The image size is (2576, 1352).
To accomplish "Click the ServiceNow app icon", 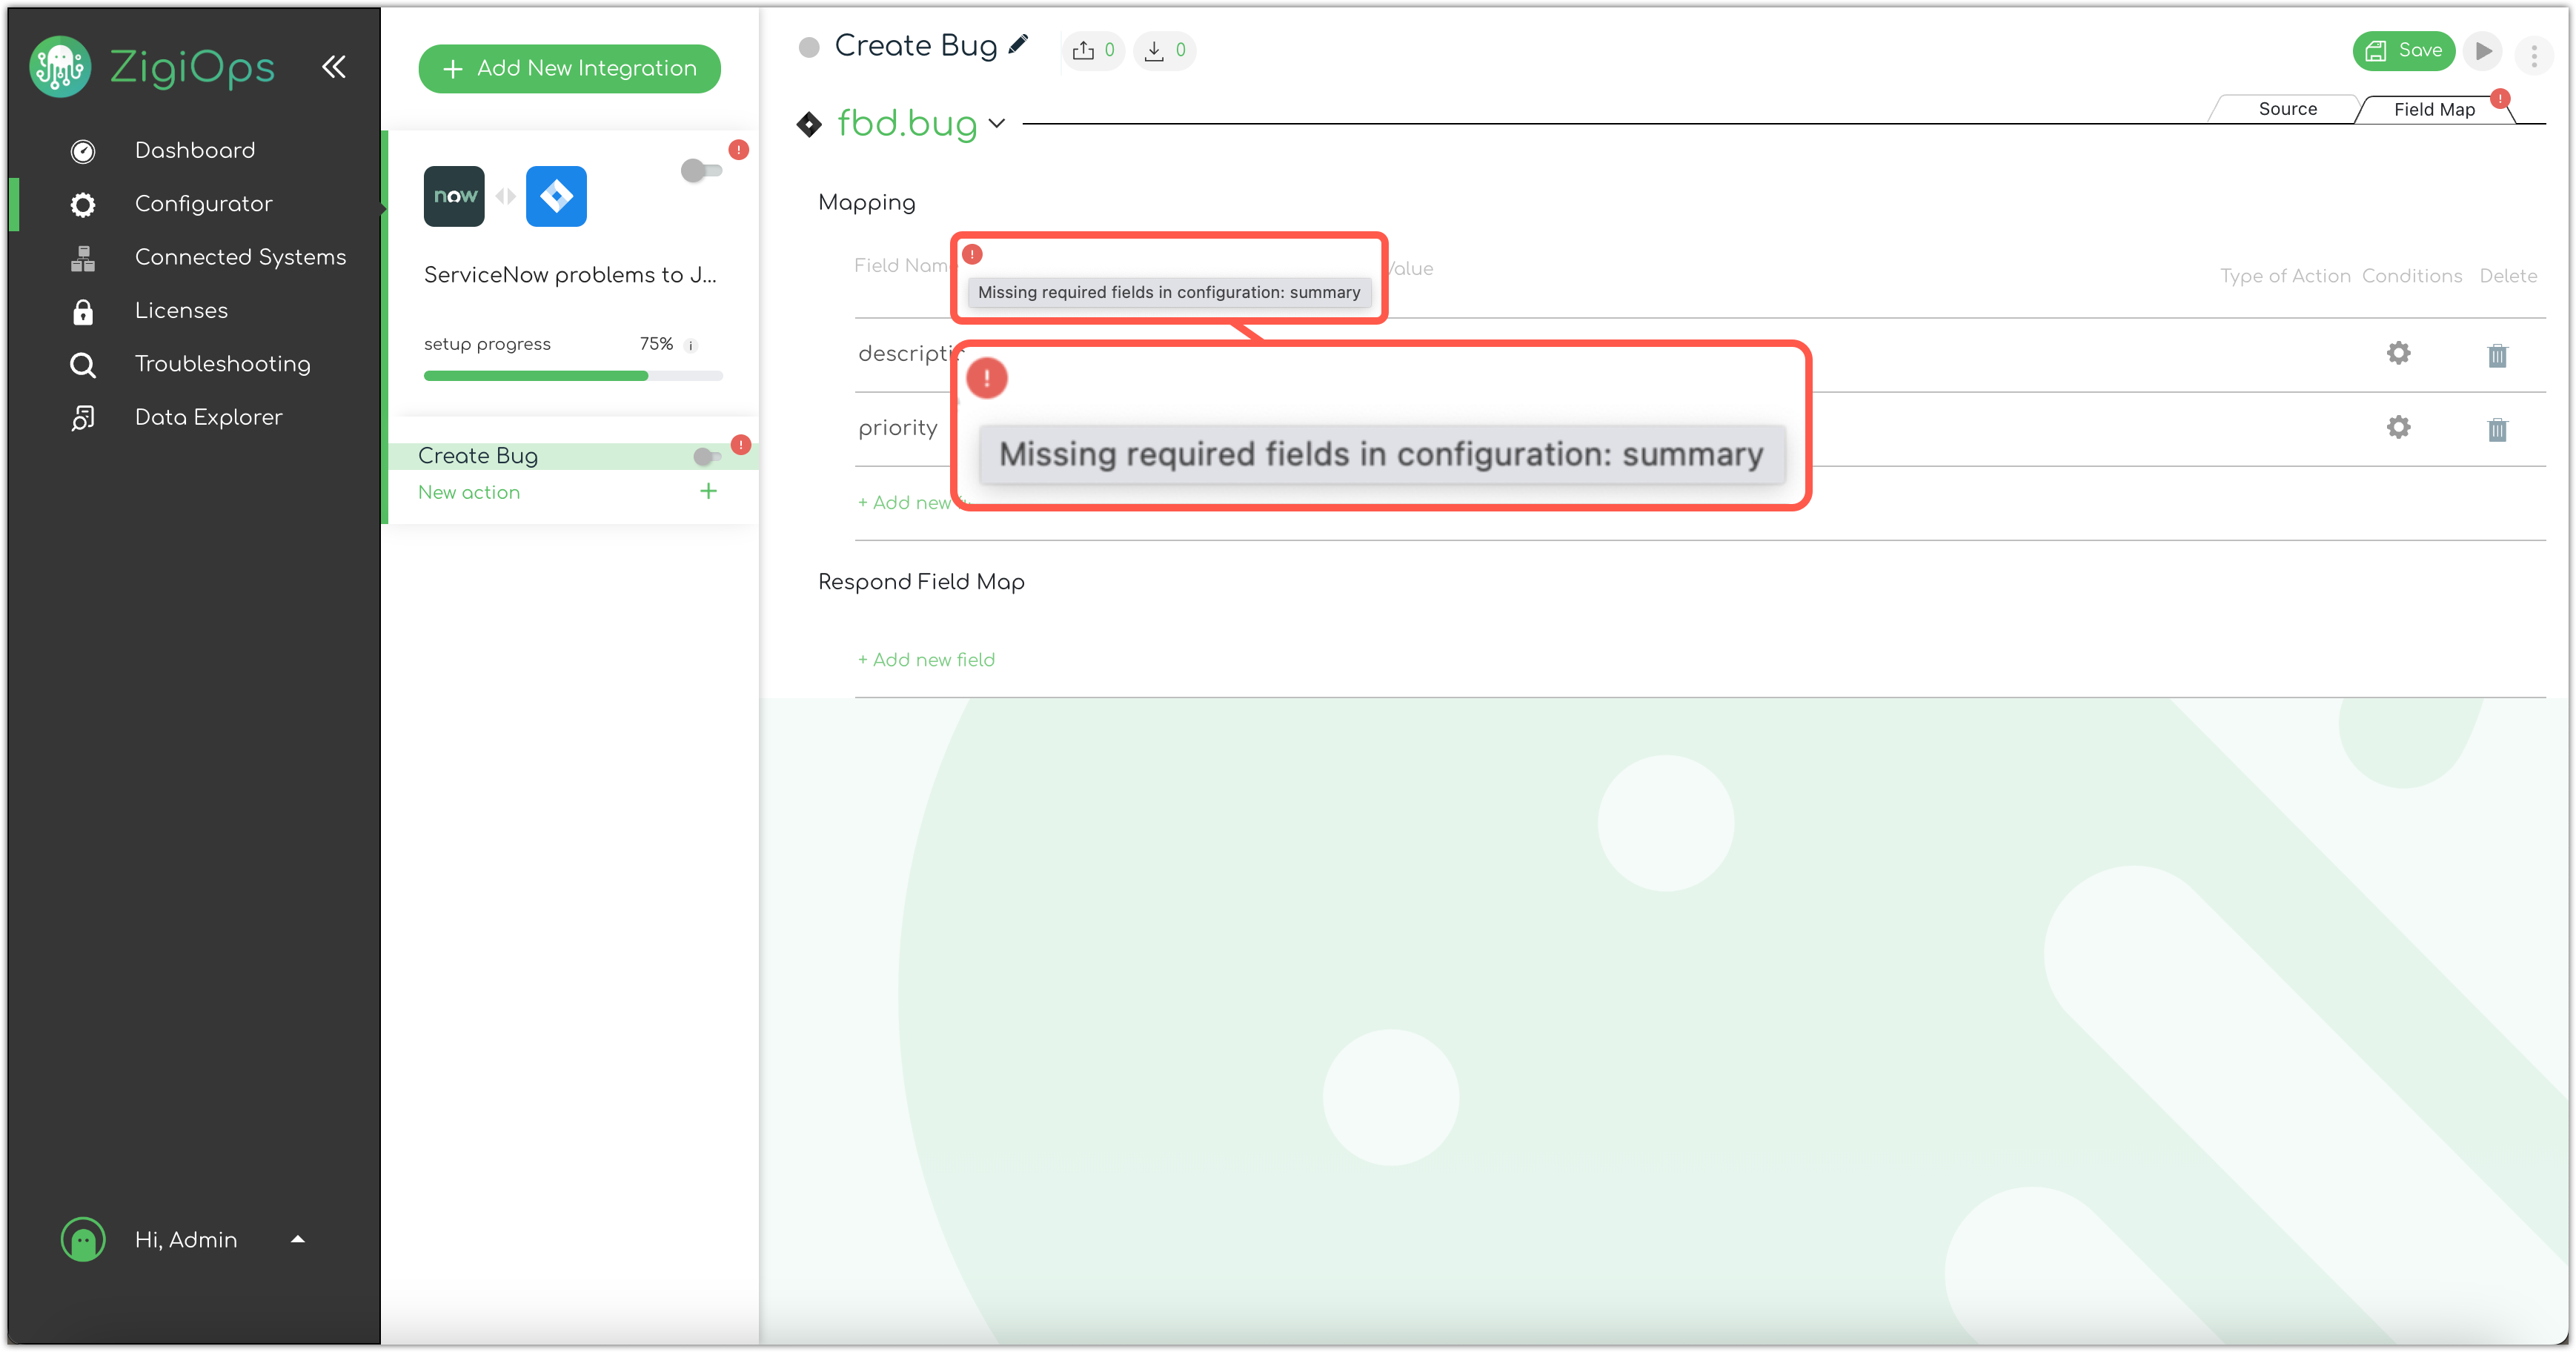I will (454, 196).
